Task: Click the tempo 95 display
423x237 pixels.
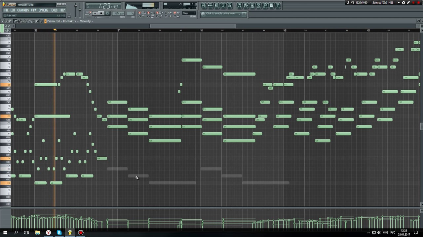Action: [118, 13]
